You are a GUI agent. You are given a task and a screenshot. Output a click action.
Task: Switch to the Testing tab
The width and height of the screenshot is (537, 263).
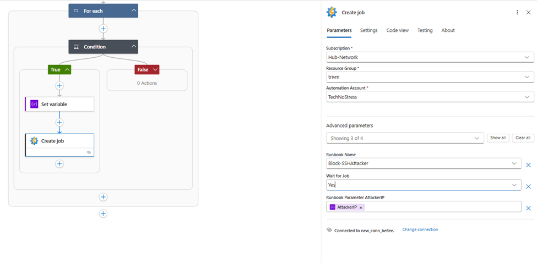(425, 30)
